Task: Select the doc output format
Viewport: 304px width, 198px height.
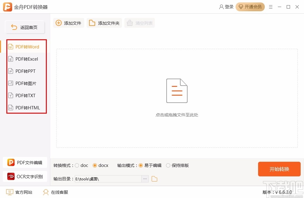Action: coord(78,165)
